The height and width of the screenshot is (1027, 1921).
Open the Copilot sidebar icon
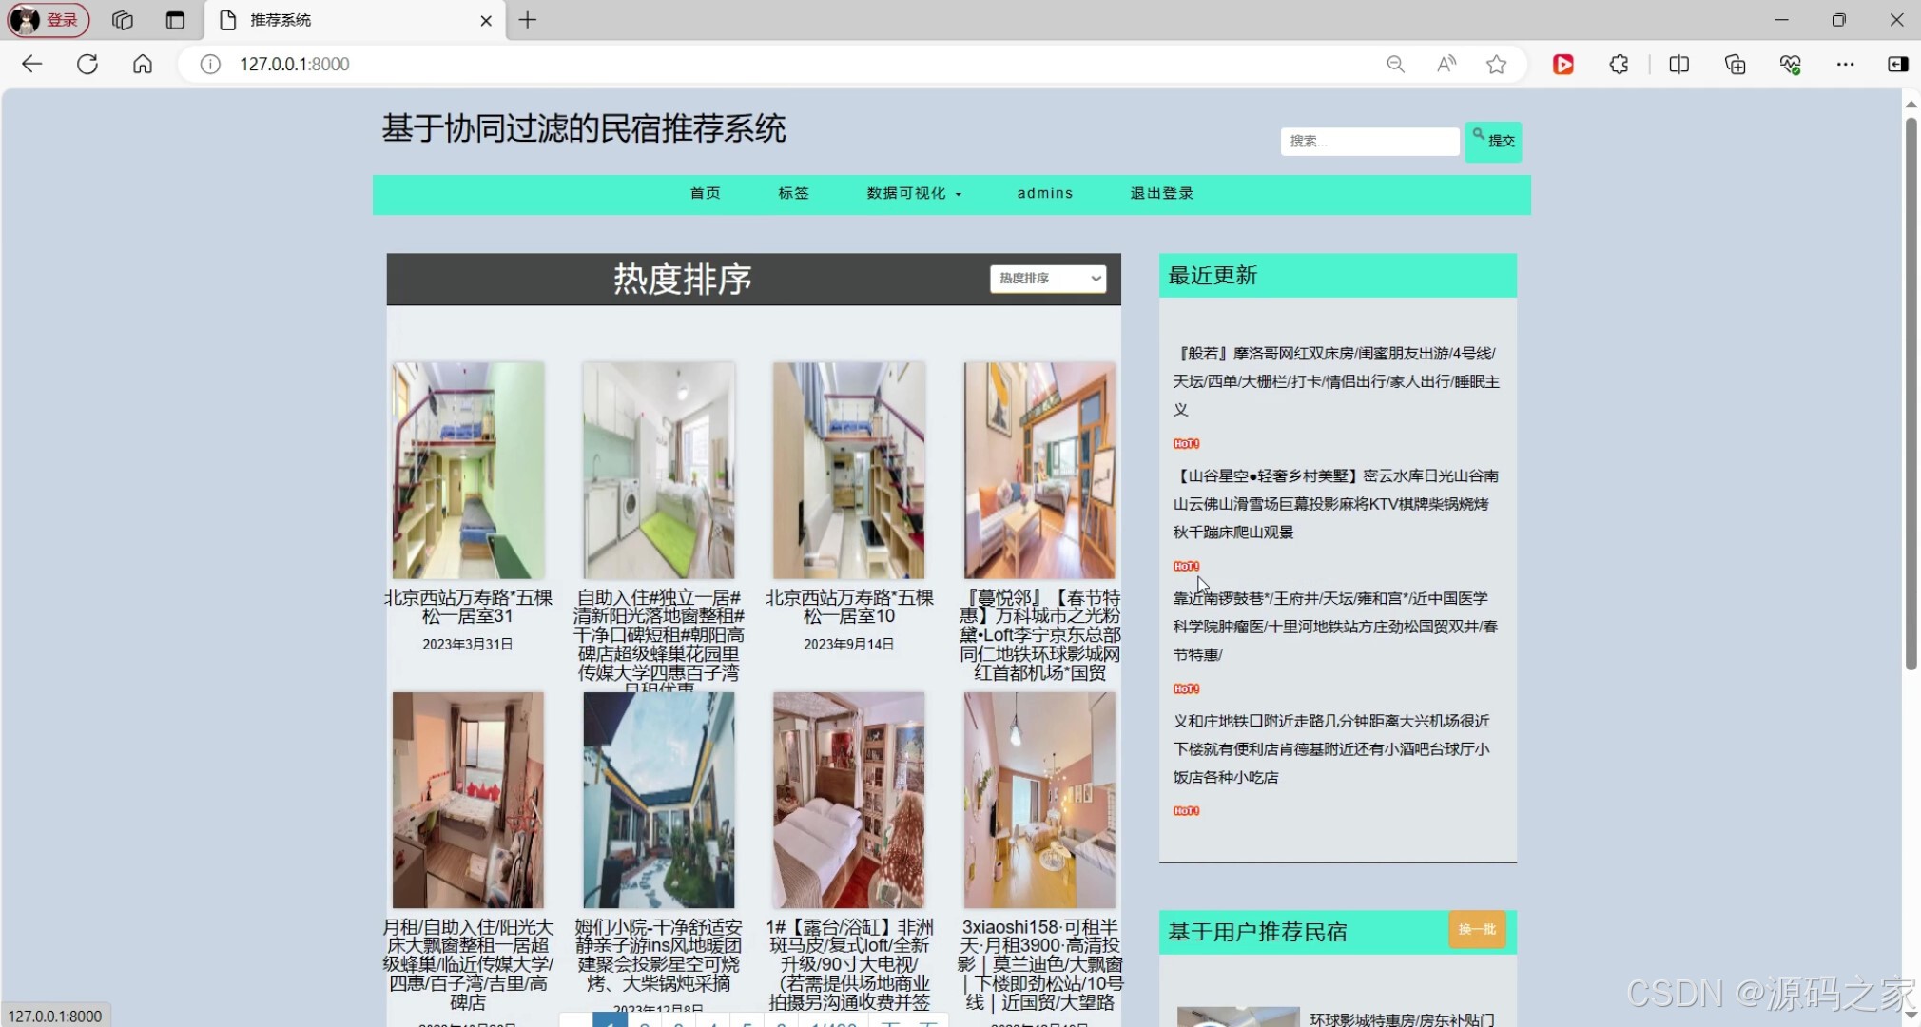tap(1898, 64)
